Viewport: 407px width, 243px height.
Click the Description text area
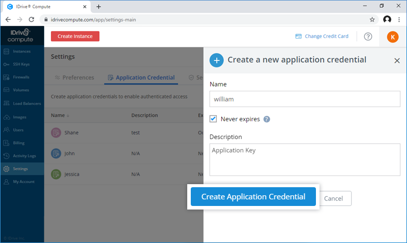305,160
